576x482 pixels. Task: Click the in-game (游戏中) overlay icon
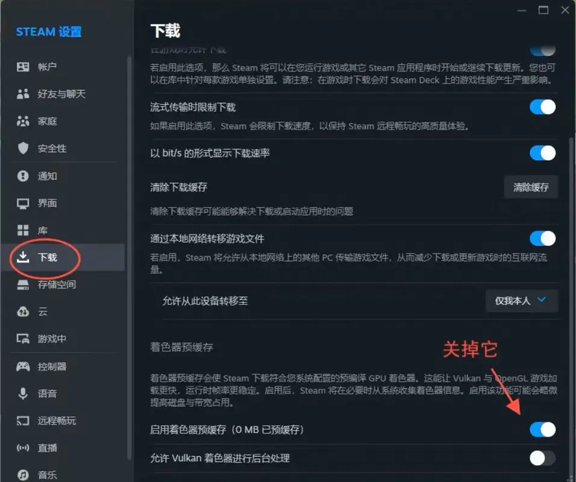click(x=23, y=339)
